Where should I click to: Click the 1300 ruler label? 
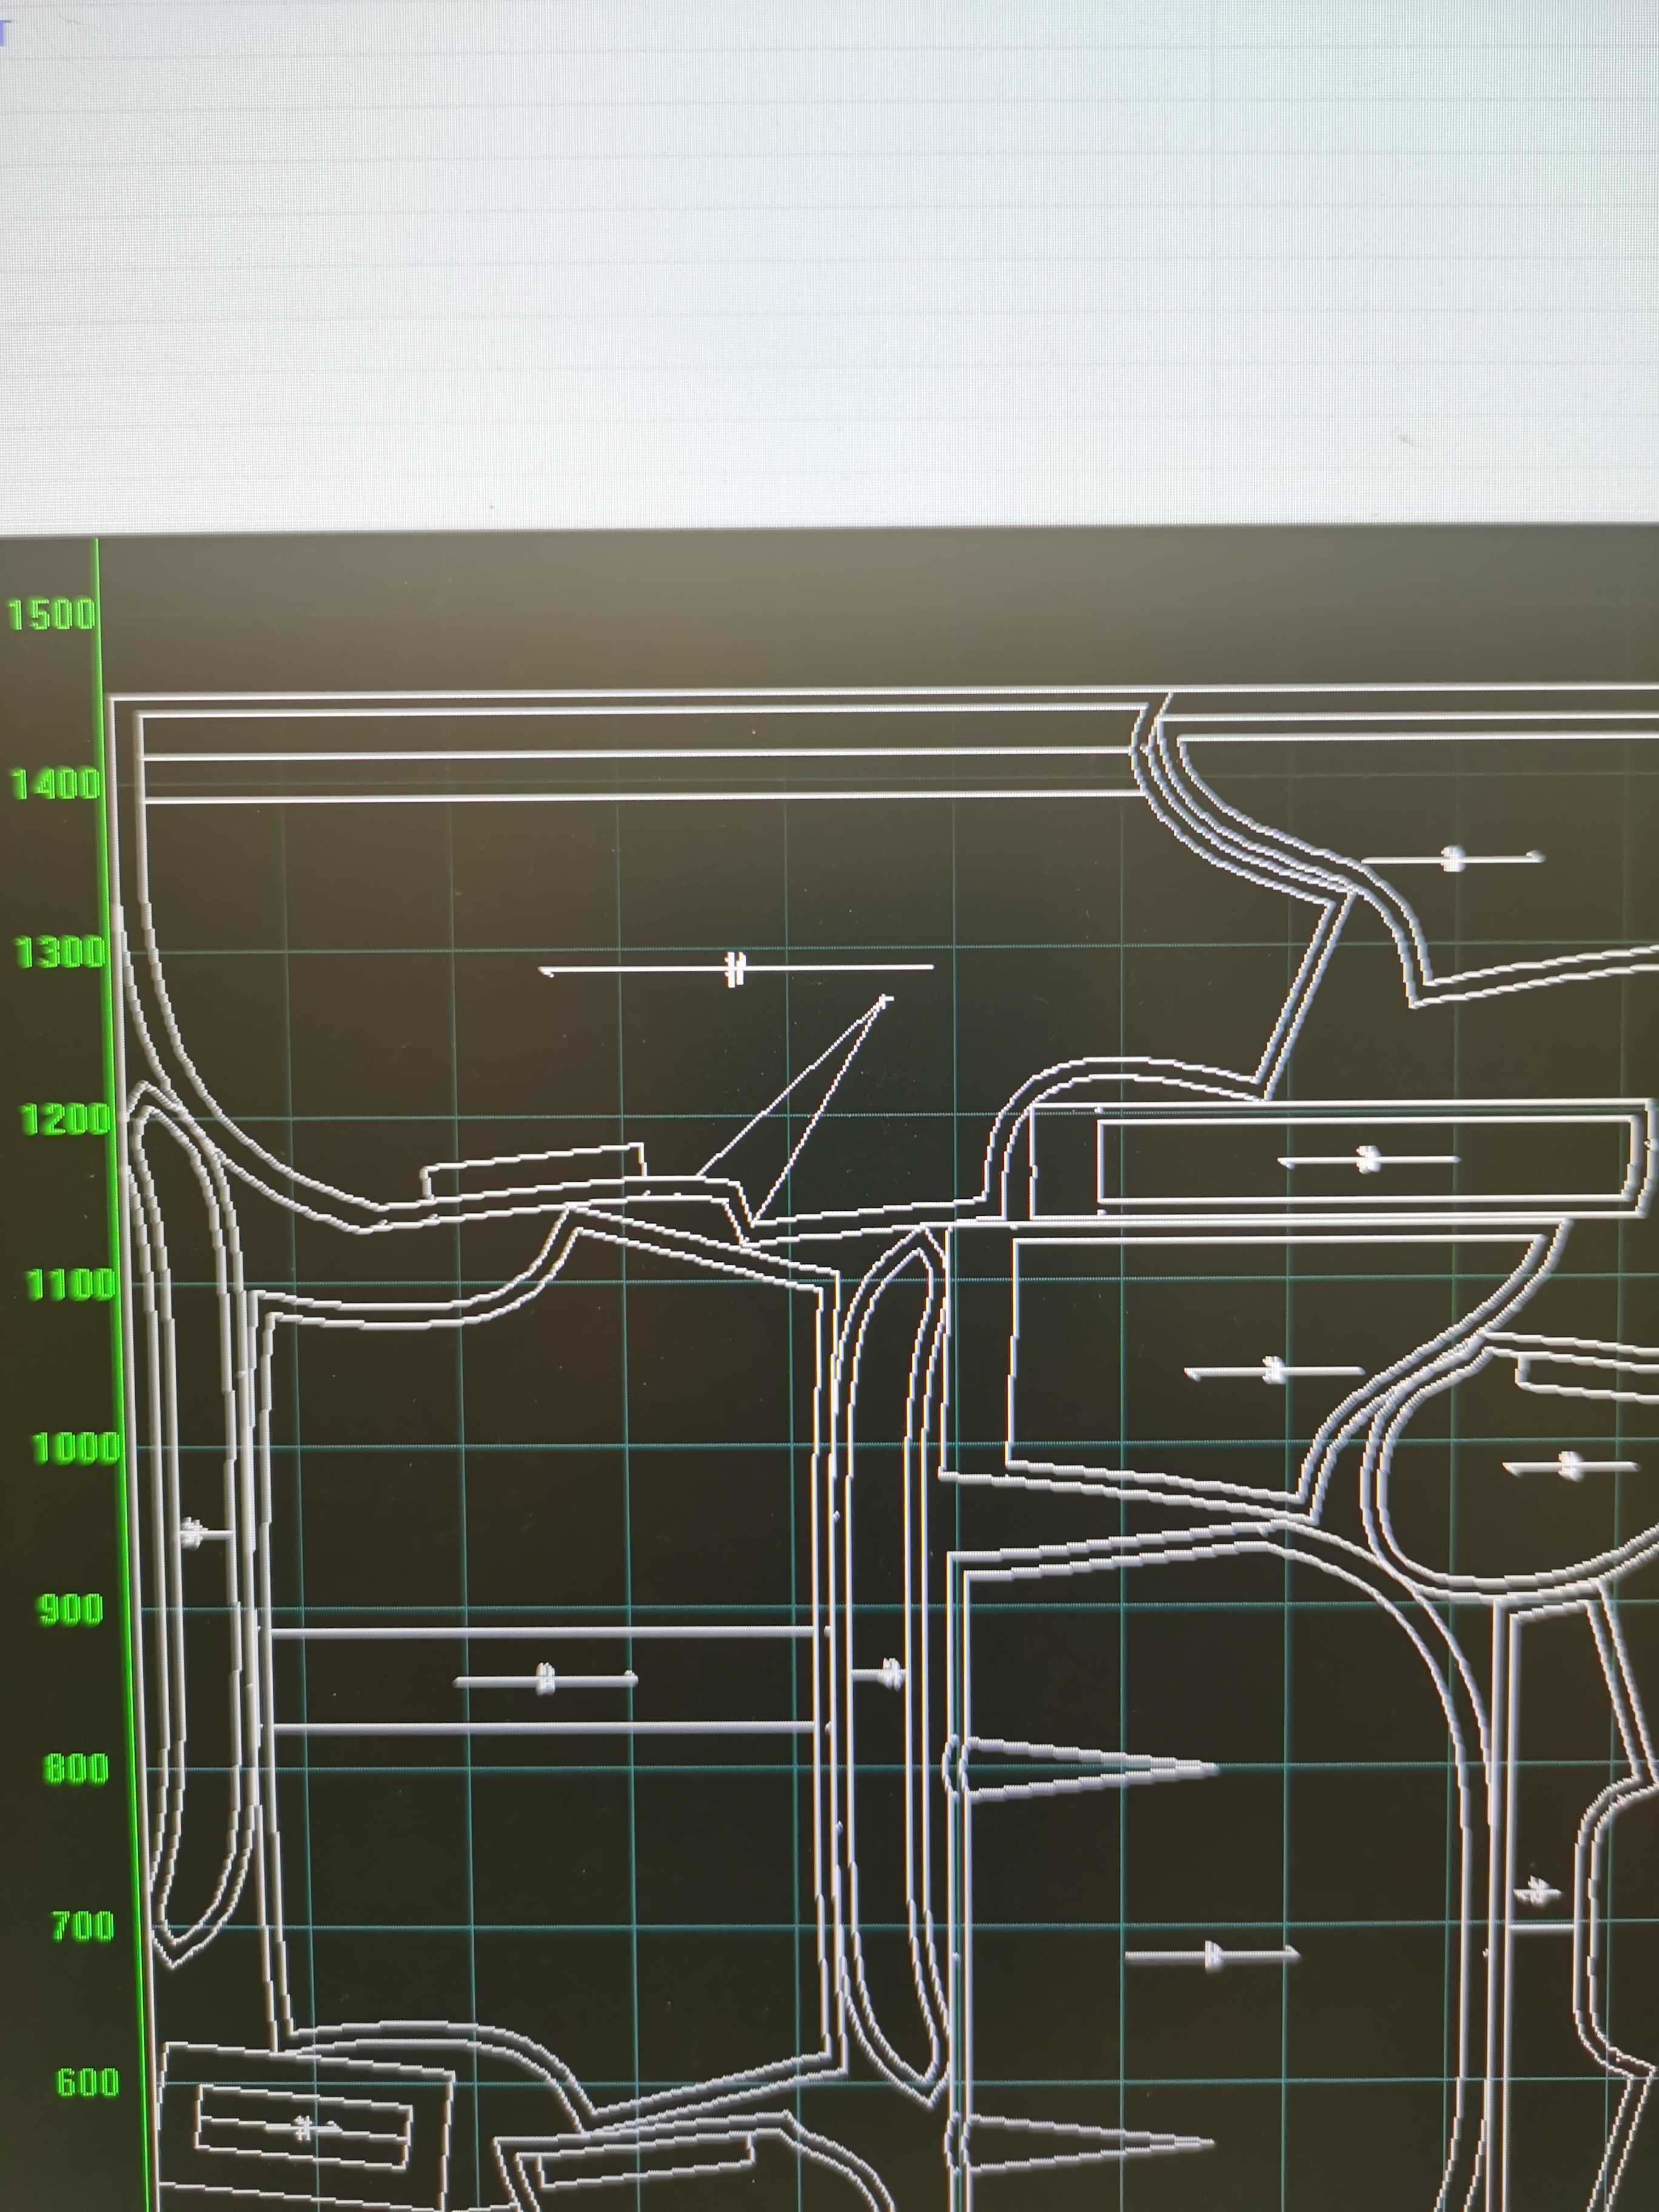click(x=61, y=953)
